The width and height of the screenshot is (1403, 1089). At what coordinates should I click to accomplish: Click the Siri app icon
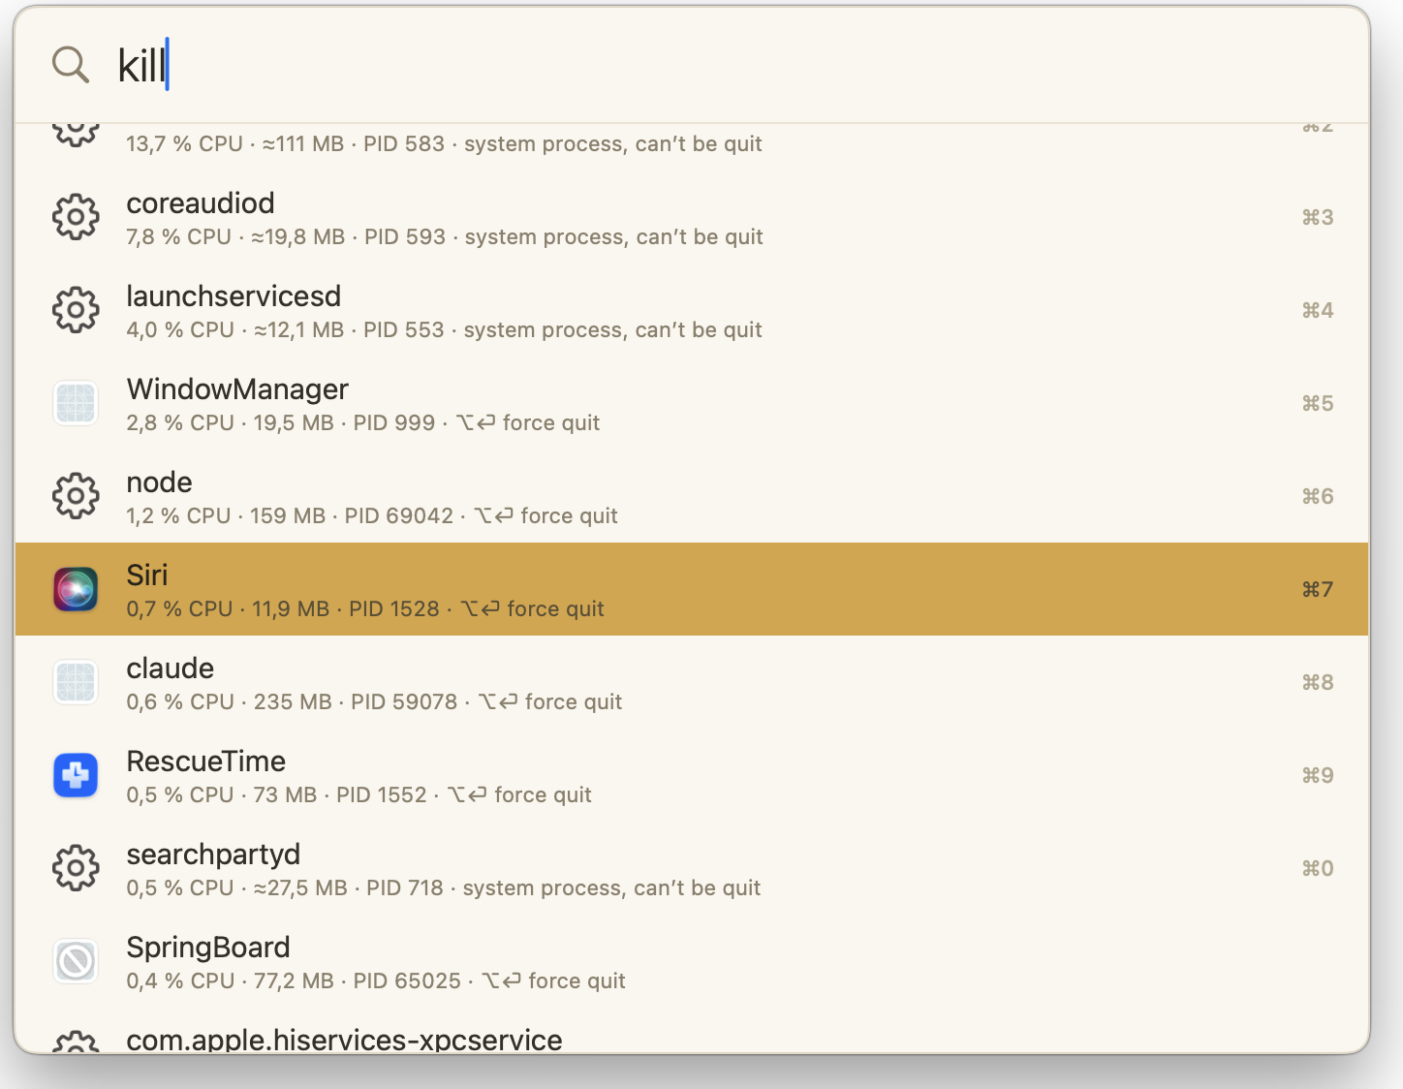[x=76, y=589]
